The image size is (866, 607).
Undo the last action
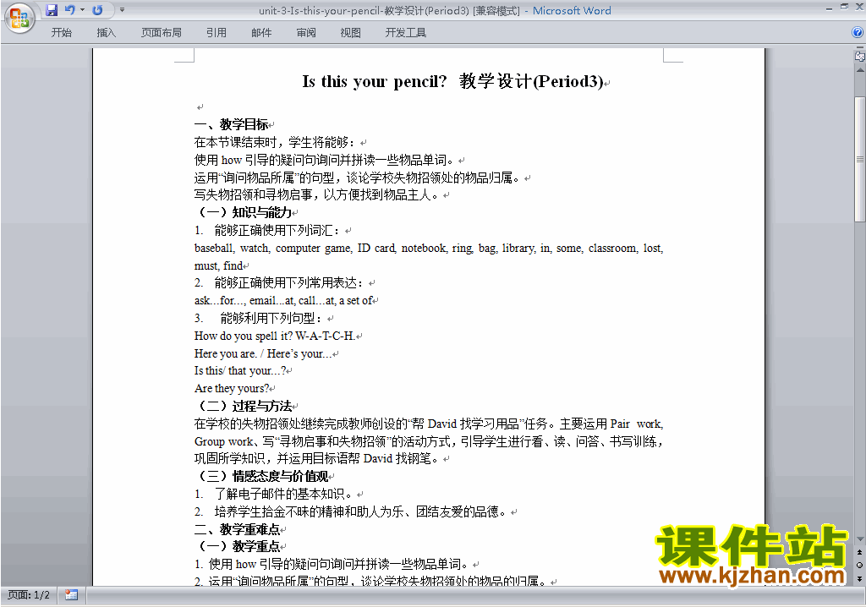click(x=69, y=10)
